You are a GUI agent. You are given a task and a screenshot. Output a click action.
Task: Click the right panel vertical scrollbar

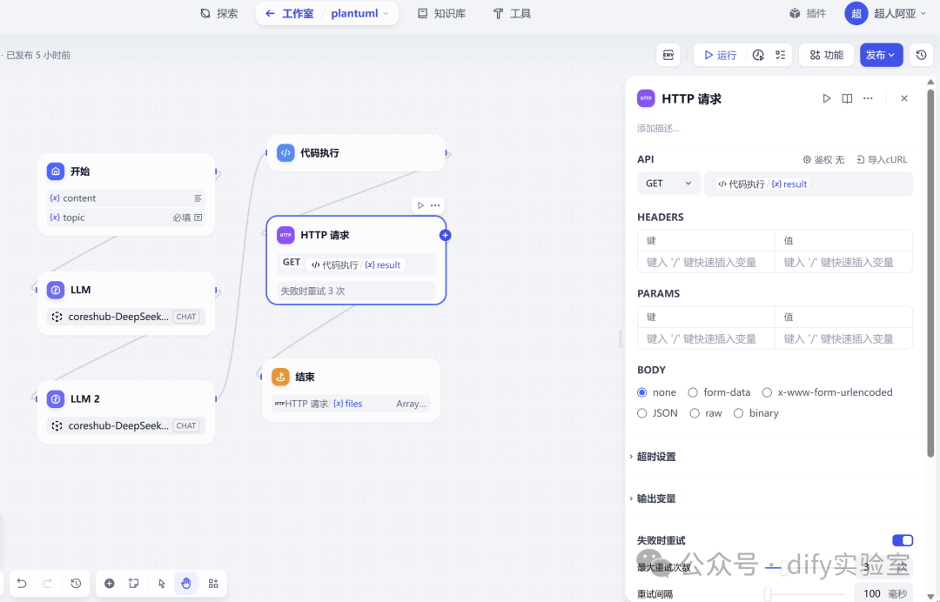[x=930, y=272]
